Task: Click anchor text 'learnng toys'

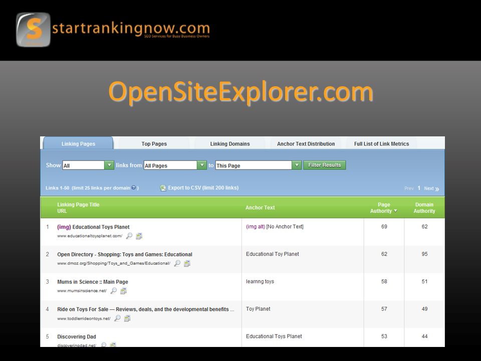Action: click(x=260, y=281)
